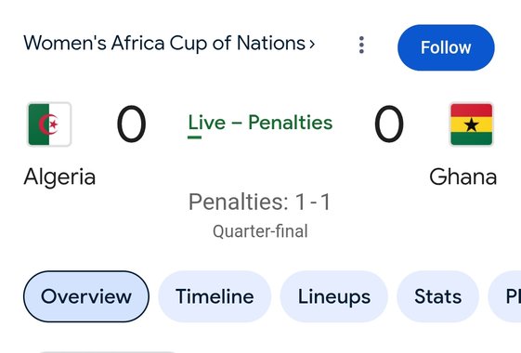
Task: Follow this match with the Follow button
Action: click(446, 47)
